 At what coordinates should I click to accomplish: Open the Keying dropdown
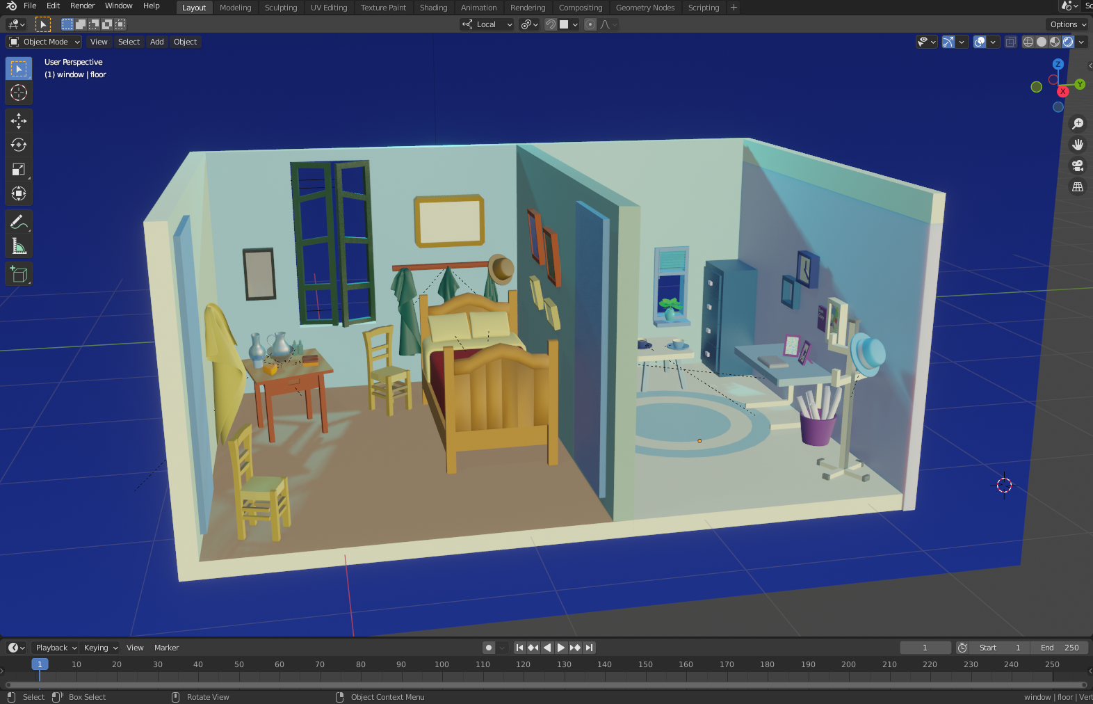(100, 648)
